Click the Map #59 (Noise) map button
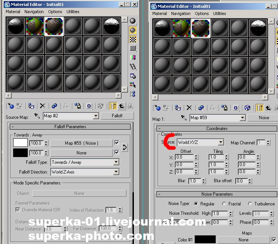Image resolution: width=278 pixels, height=244 pixels. pyautogui.click(x=81, y=143)
